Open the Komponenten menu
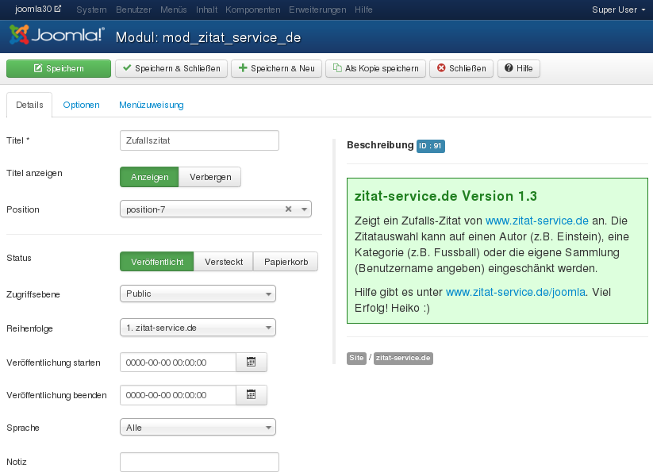Image resolution: width=653 pixels, height=476 pixels. point(253,10)
